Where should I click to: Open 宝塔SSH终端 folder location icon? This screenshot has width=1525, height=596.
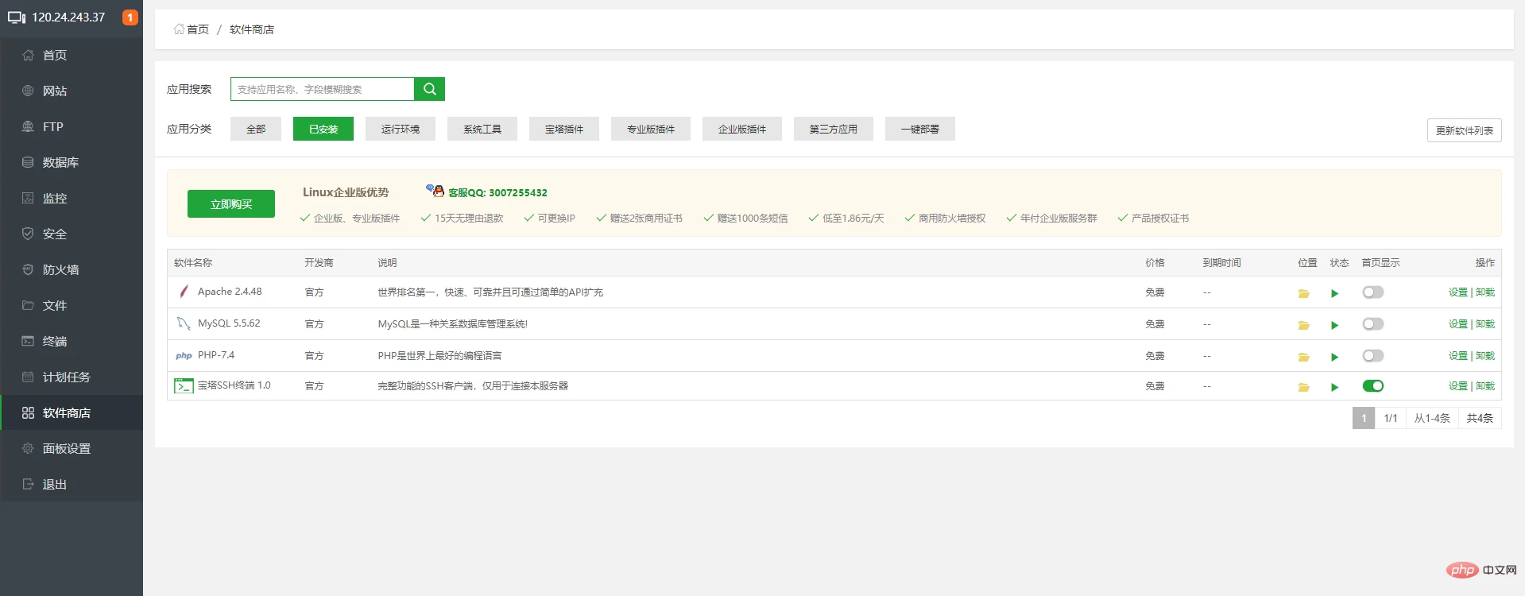pyautogui.click(x=1303, y=387)
